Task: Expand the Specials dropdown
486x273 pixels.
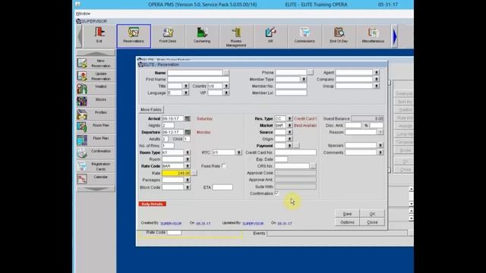Action: pos(380,146)
